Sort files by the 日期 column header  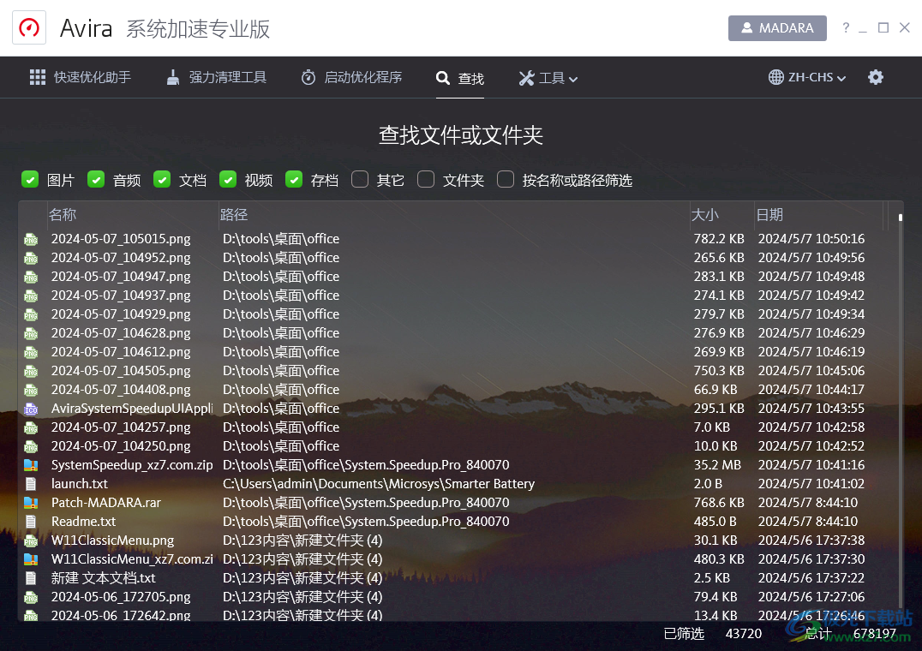[x=769, y=214]
